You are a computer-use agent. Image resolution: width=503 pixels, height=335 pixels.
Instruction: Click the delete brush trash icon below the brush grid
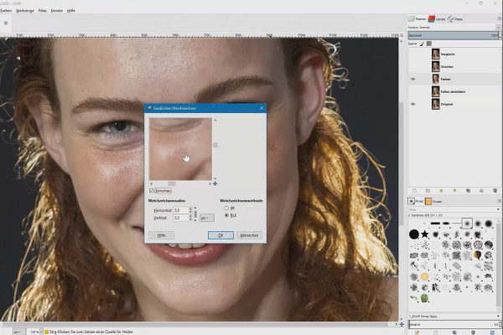coord(473,332)
